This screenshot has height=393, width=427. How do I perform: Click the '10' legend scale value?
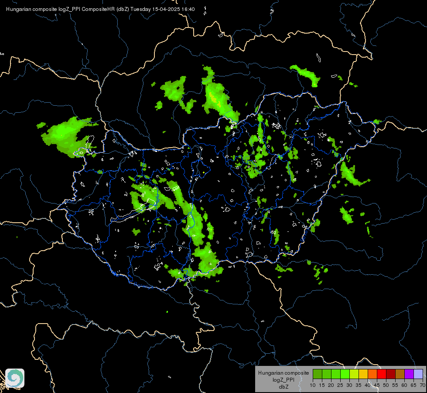click(313, 386)
